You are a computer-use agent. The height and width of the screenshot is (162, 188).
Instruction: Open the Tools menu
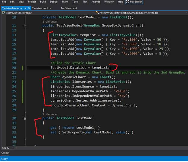pyautogui.click(x=75, y=2)
